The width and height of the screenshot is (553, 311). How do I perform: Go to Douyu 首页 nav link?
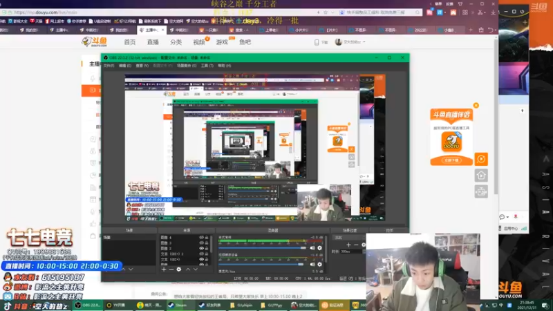[130, 42]
